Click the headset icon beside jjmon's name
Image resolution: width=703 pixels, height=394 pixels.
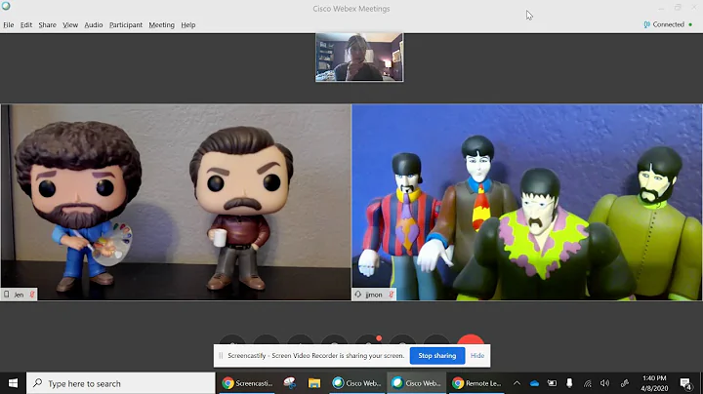click(357, 295)
